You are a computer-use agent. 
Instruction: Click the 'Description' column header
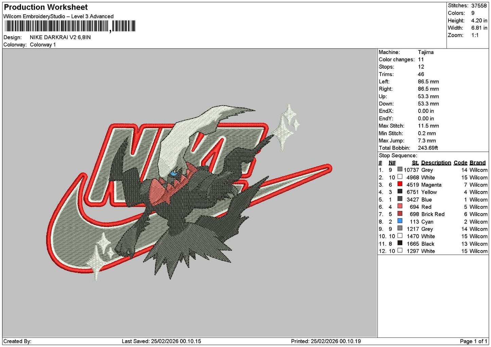click(436, 163)
